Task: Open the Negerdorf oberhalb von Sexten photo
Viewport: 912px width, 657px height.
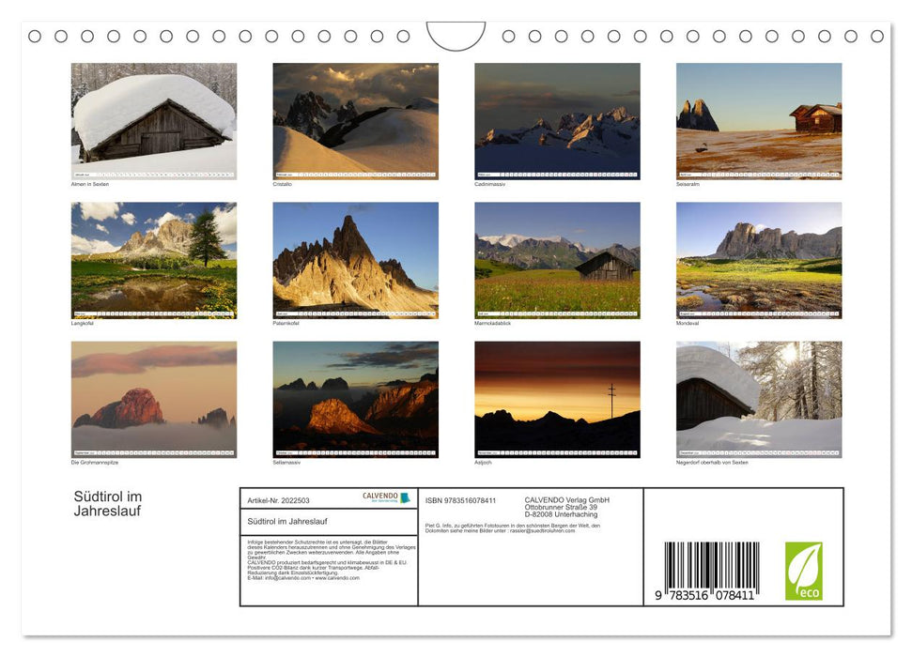Action: click(x=759, y=399)
